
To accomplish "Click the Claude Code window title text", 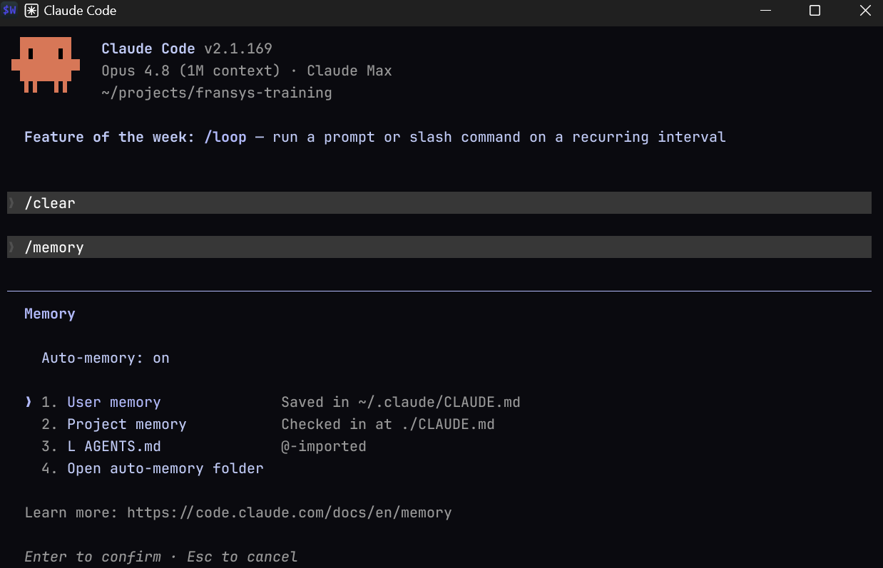I will pyautogui.click(x=80, y=11).
